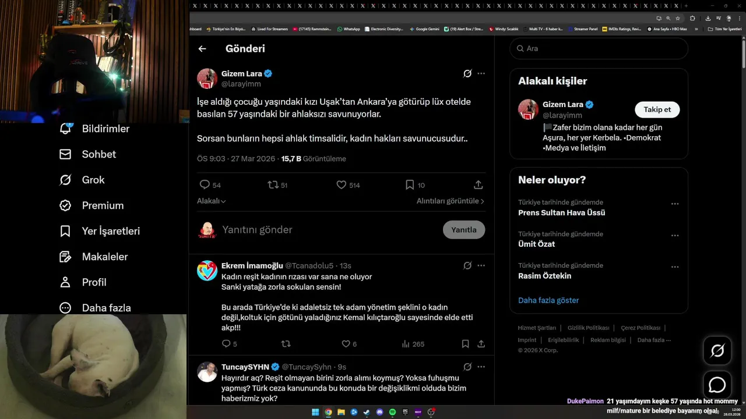Click the Ara search box

pyautogui.click(x=599, y=48)
